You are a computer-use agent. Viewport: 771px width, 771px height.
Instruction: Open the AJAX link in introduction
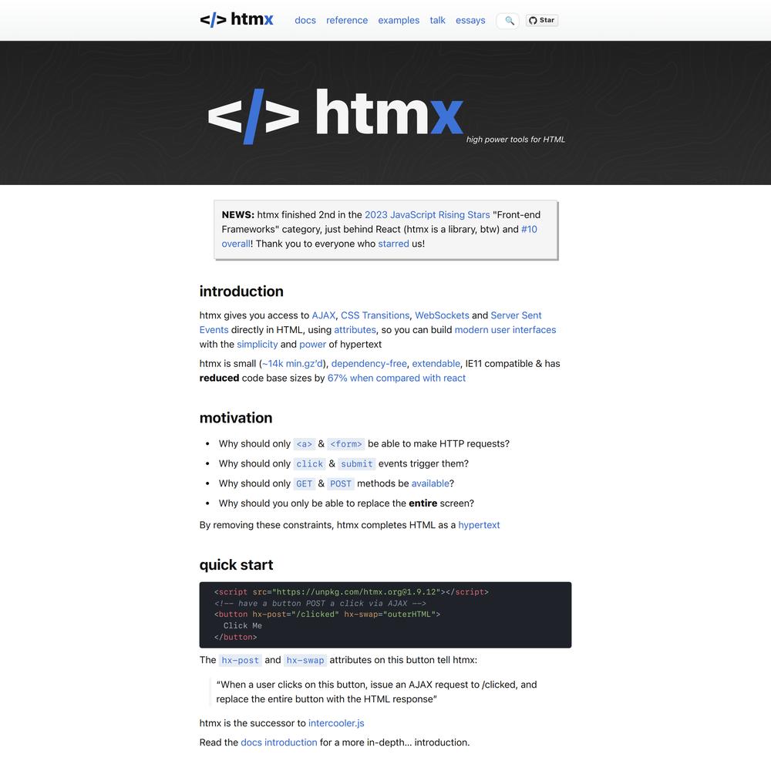[324, 315]
